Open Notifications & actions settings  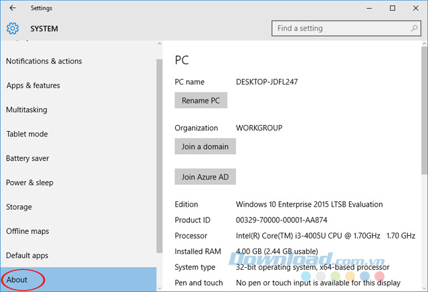point(44,61)
